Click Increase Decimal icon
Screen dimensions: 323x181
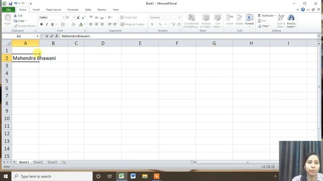(173, 24)
